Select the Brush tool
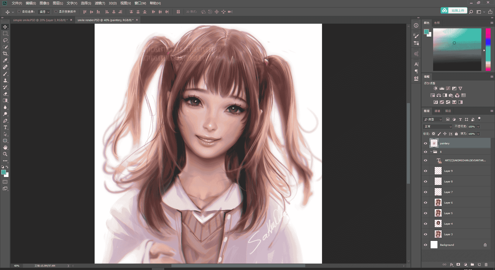Image resolution: width=495 pixels, height=270 pixels. 5,74
